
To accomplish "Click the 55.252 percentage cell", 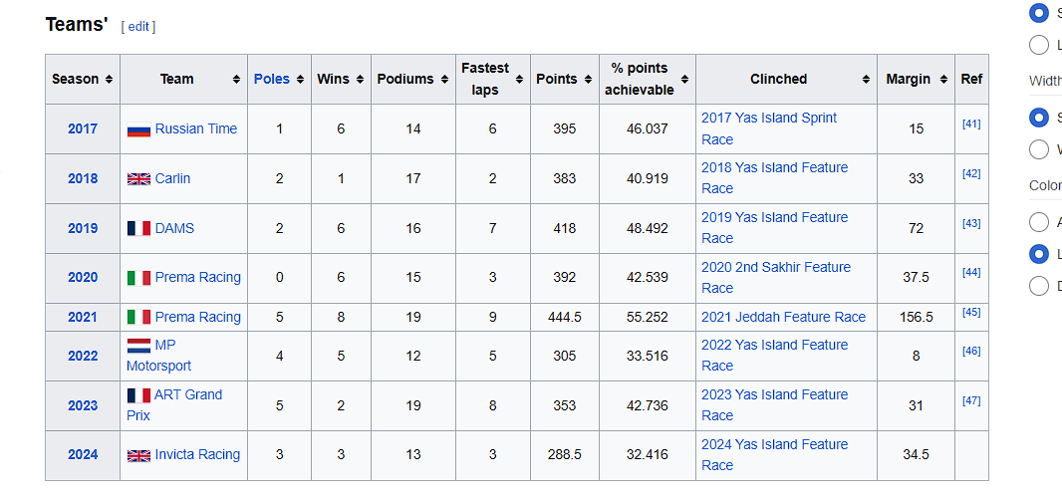I will (x=648, y=317).
